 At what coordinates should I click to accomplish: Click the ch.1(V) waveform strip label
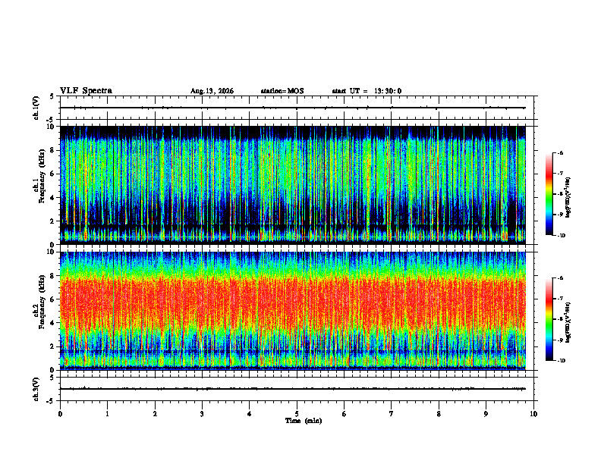tap(36, 108)
